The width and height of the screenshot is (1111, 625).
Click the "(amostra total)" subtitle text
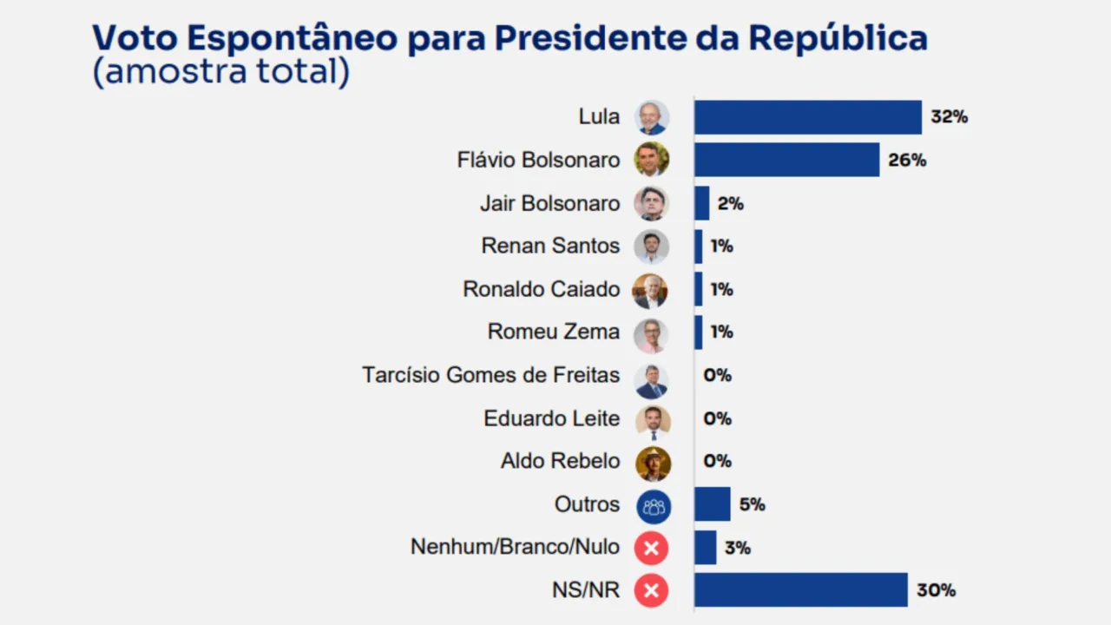(x=220, y=72)
